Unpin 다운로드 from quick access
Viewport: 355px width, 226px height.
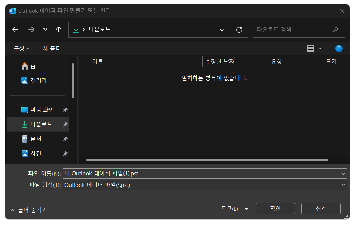click(x=65, y=124)
